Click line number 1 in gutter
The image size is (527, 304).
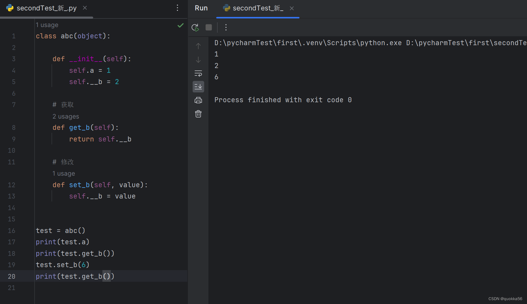click(x=14, y=36)
